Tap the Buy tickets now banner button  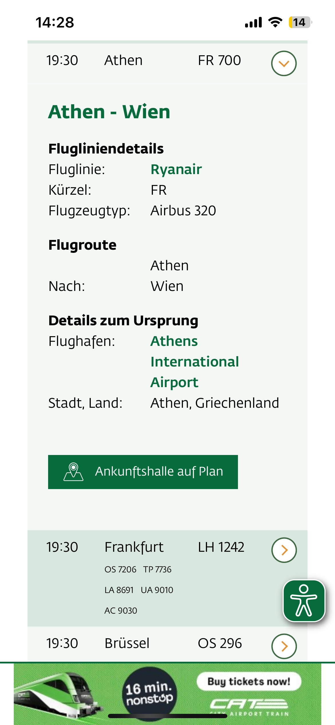click(x=249, y=681)
